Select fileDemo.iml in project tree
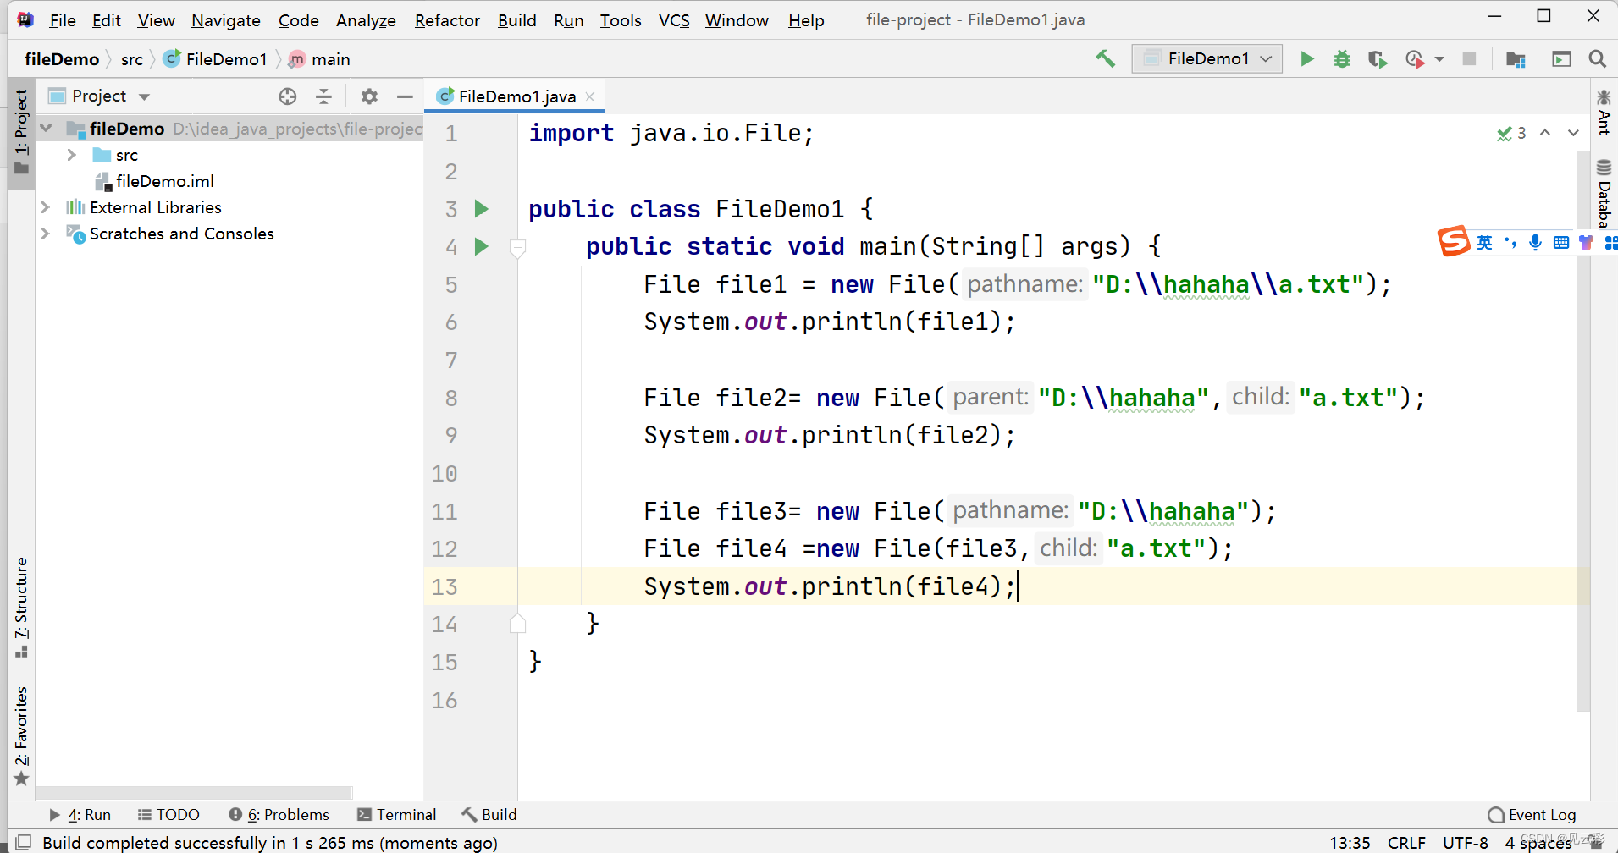The height and width of the screenshot is (853, 1618). (x=155, y=181)
